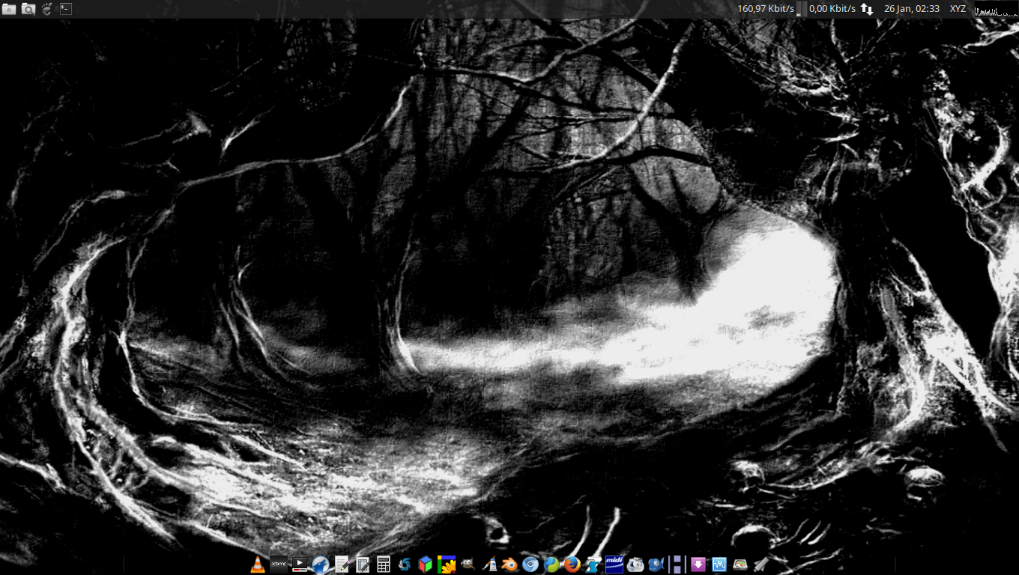1019x575 pixels.
Task: Open XBMC media center from the dock
Action: click(x=279, y=565)
